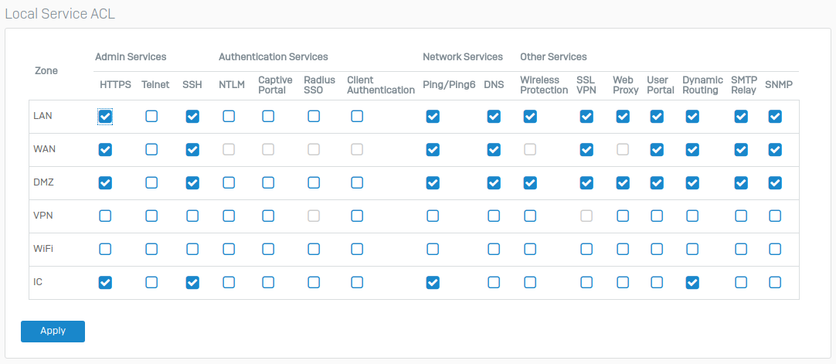The image size is (836, 364).
Task: Disable SNMP for DMZ zone
Action: click(775, 183)
